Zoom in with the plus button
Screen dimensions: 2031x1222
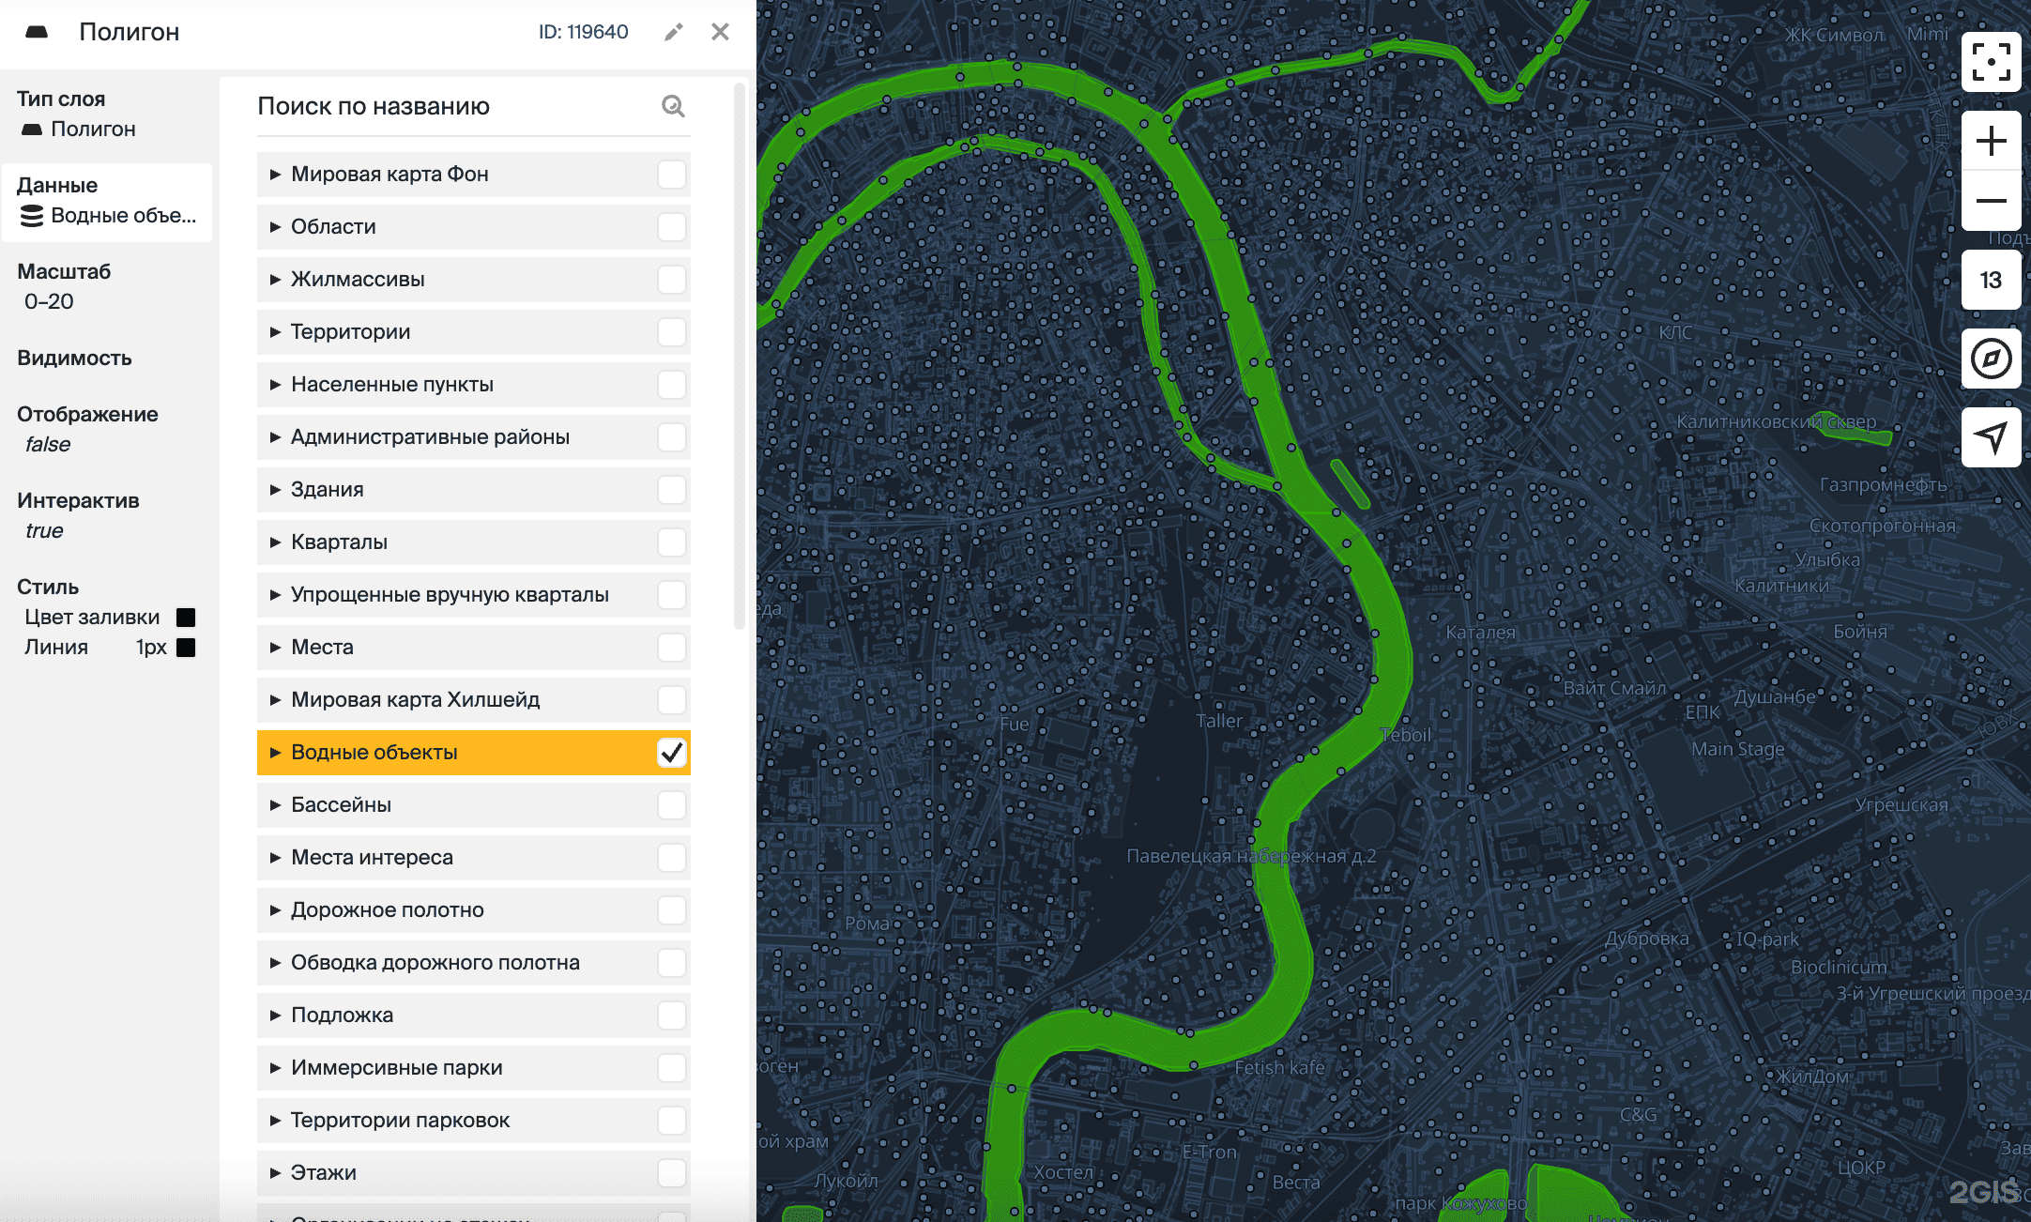point(1991,142)
